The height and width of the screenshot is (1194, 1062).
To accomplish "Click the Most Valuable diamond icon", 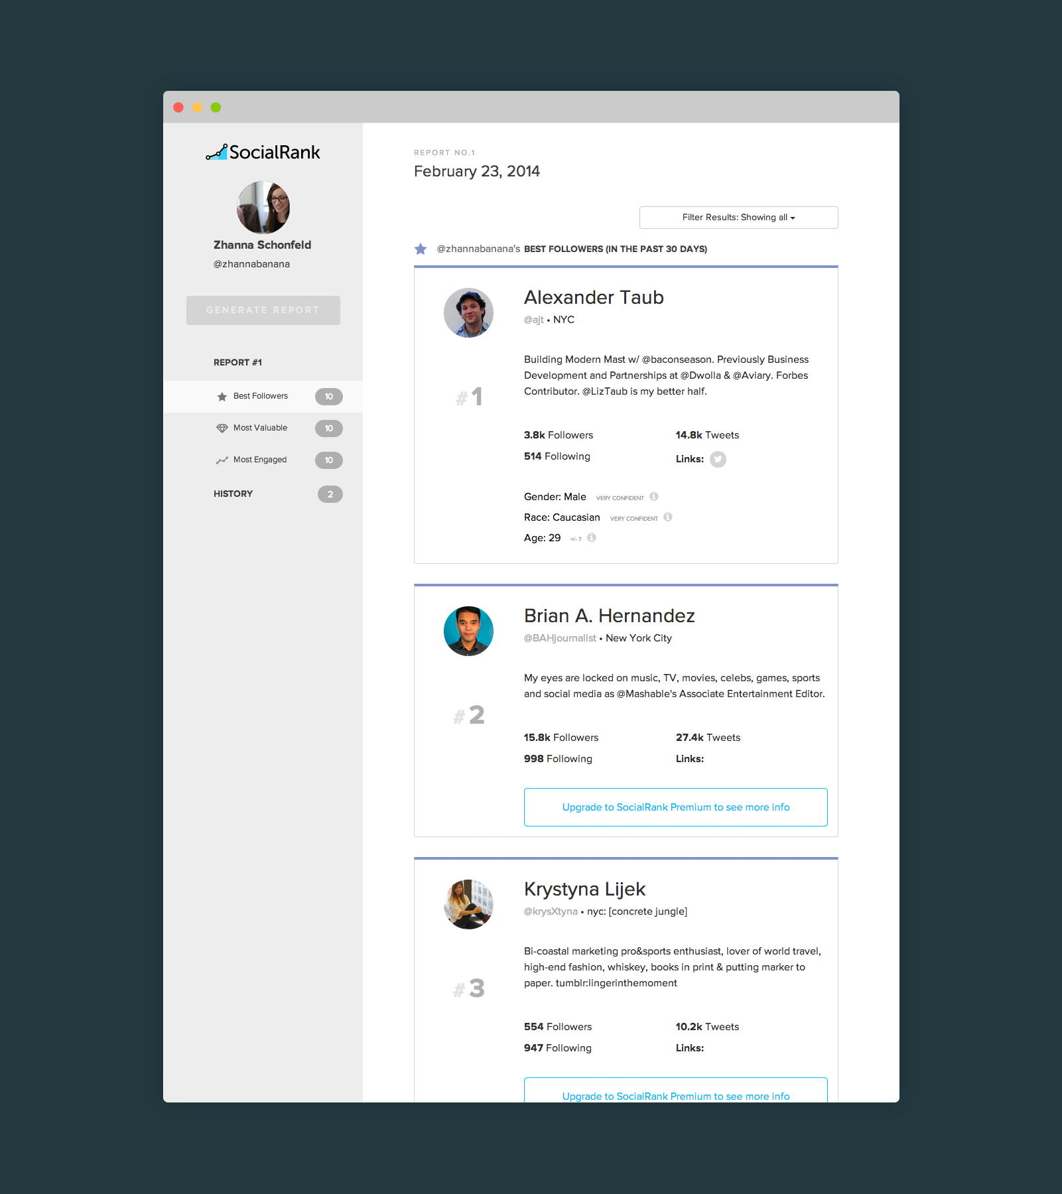I will pyautogui.click(x=222, y=429).
